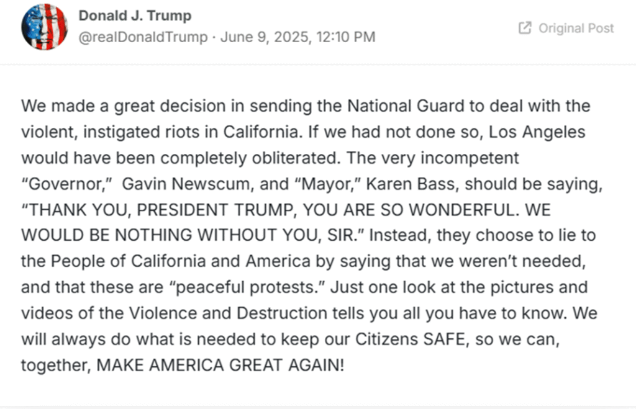Click the phrase "peaceful protests."
The height and width of the screenshot is (409, 636).
coord(247,287)
